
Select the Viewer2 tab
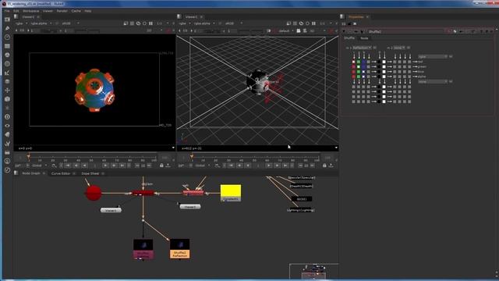tap(28, 17)
